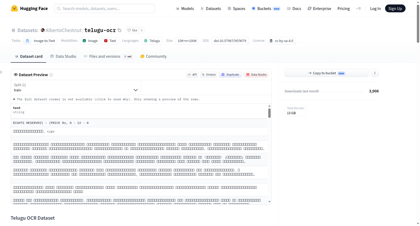
Task: Click the preview scroll-up arrow
Action: 269,106
